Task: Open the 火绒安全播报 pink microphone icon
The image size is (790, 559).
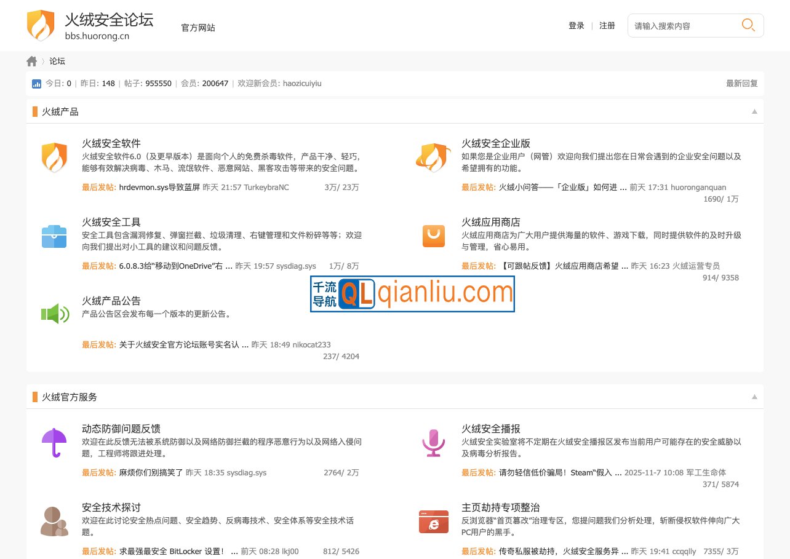Action: [x=434, y=442]
